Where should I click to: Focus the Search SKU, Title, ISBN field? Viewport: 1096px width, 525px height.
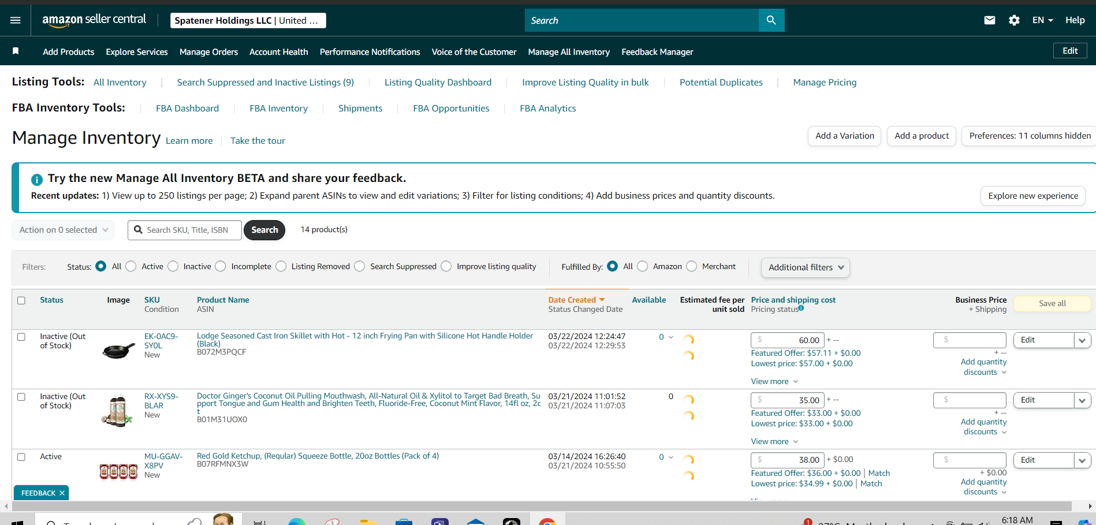click(185, 230)
